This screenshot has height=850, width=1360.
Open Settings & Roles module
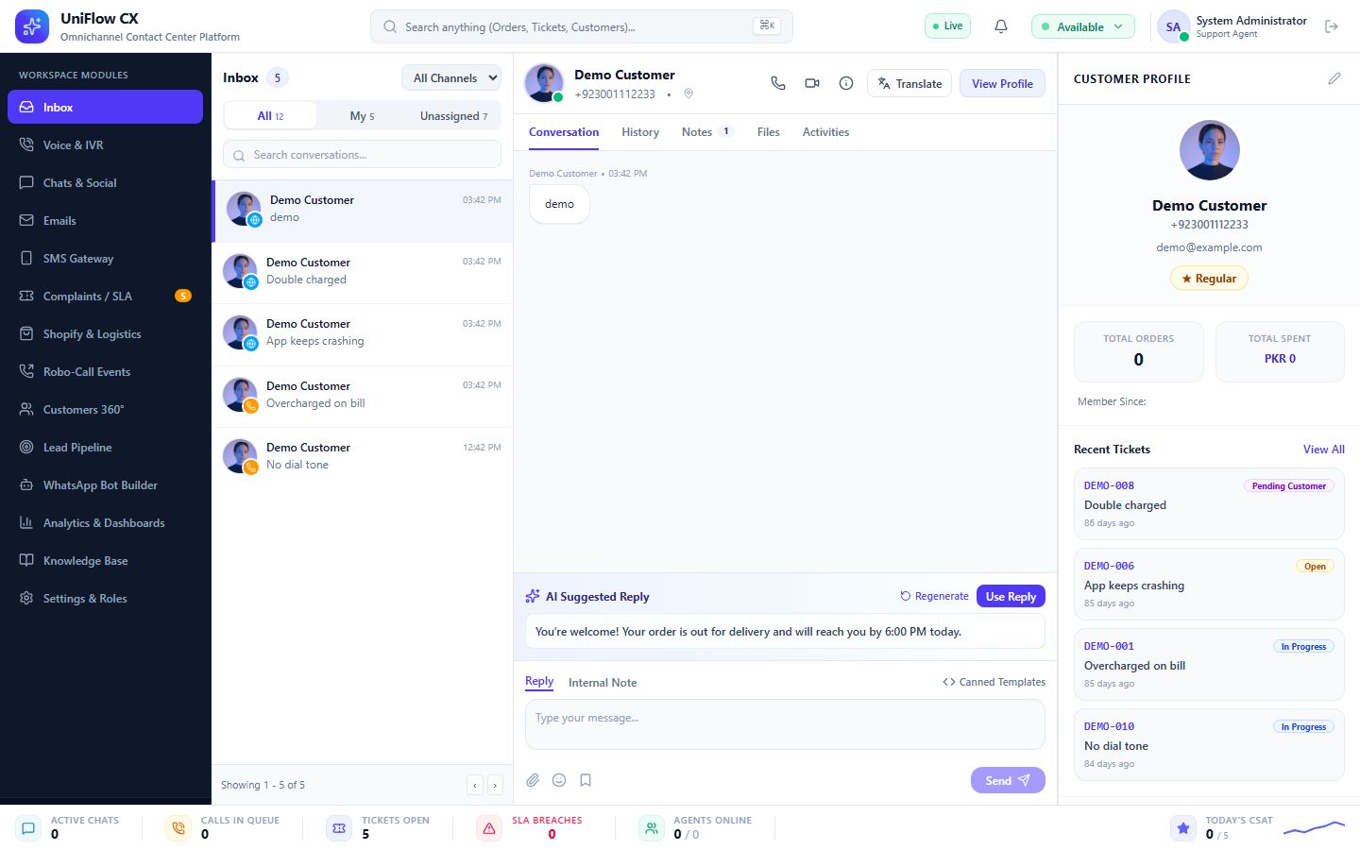click(105, 598)
